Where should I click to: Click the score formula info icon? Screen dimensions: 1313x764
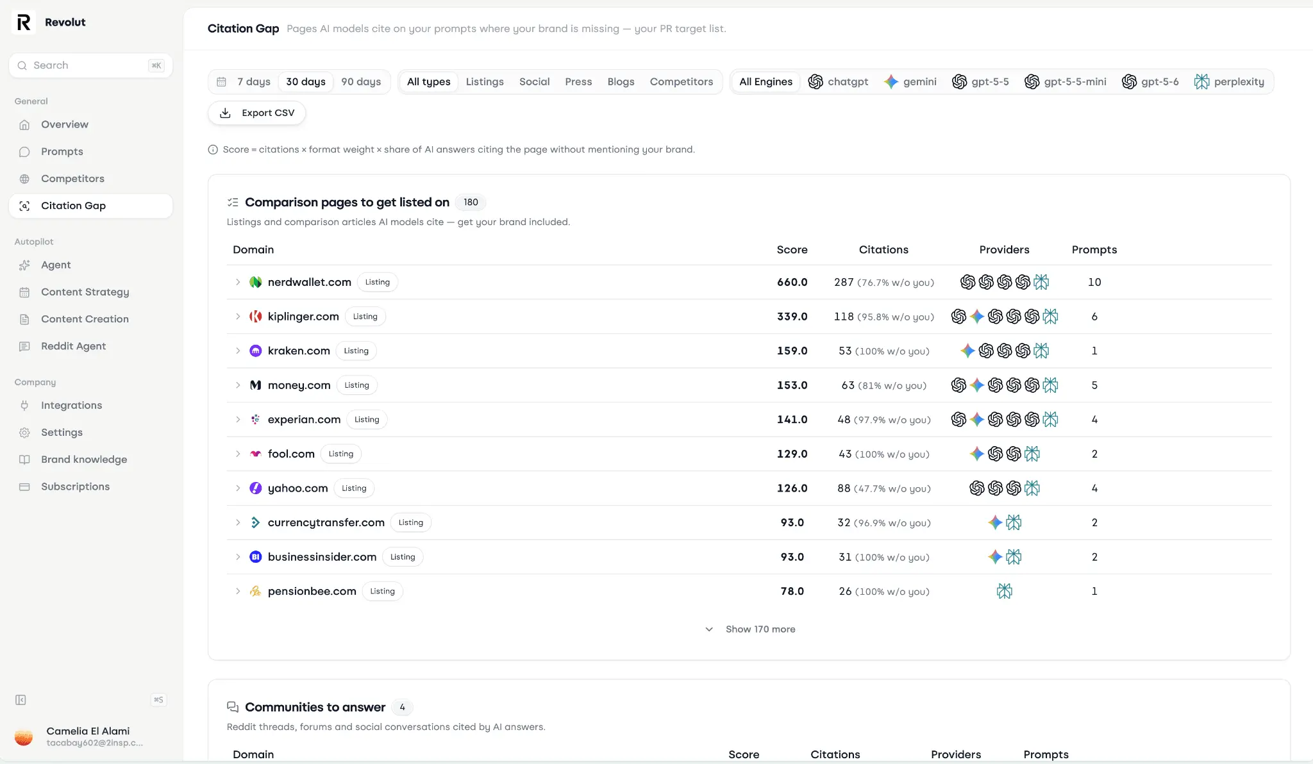(x=213, y=150)
